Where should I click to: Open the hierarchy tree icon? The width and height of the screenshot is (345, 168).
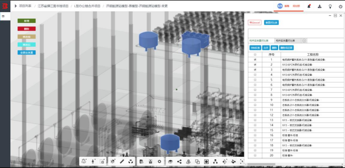tap(215, 162)
